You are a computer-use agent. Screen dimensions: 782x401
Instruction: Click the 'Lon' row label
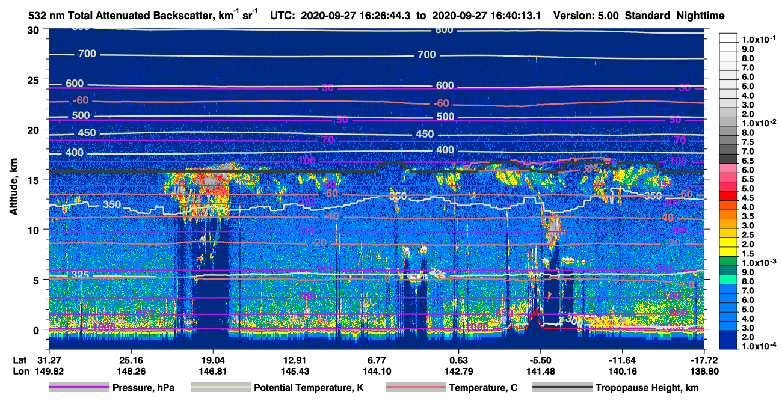coord(20,371)
